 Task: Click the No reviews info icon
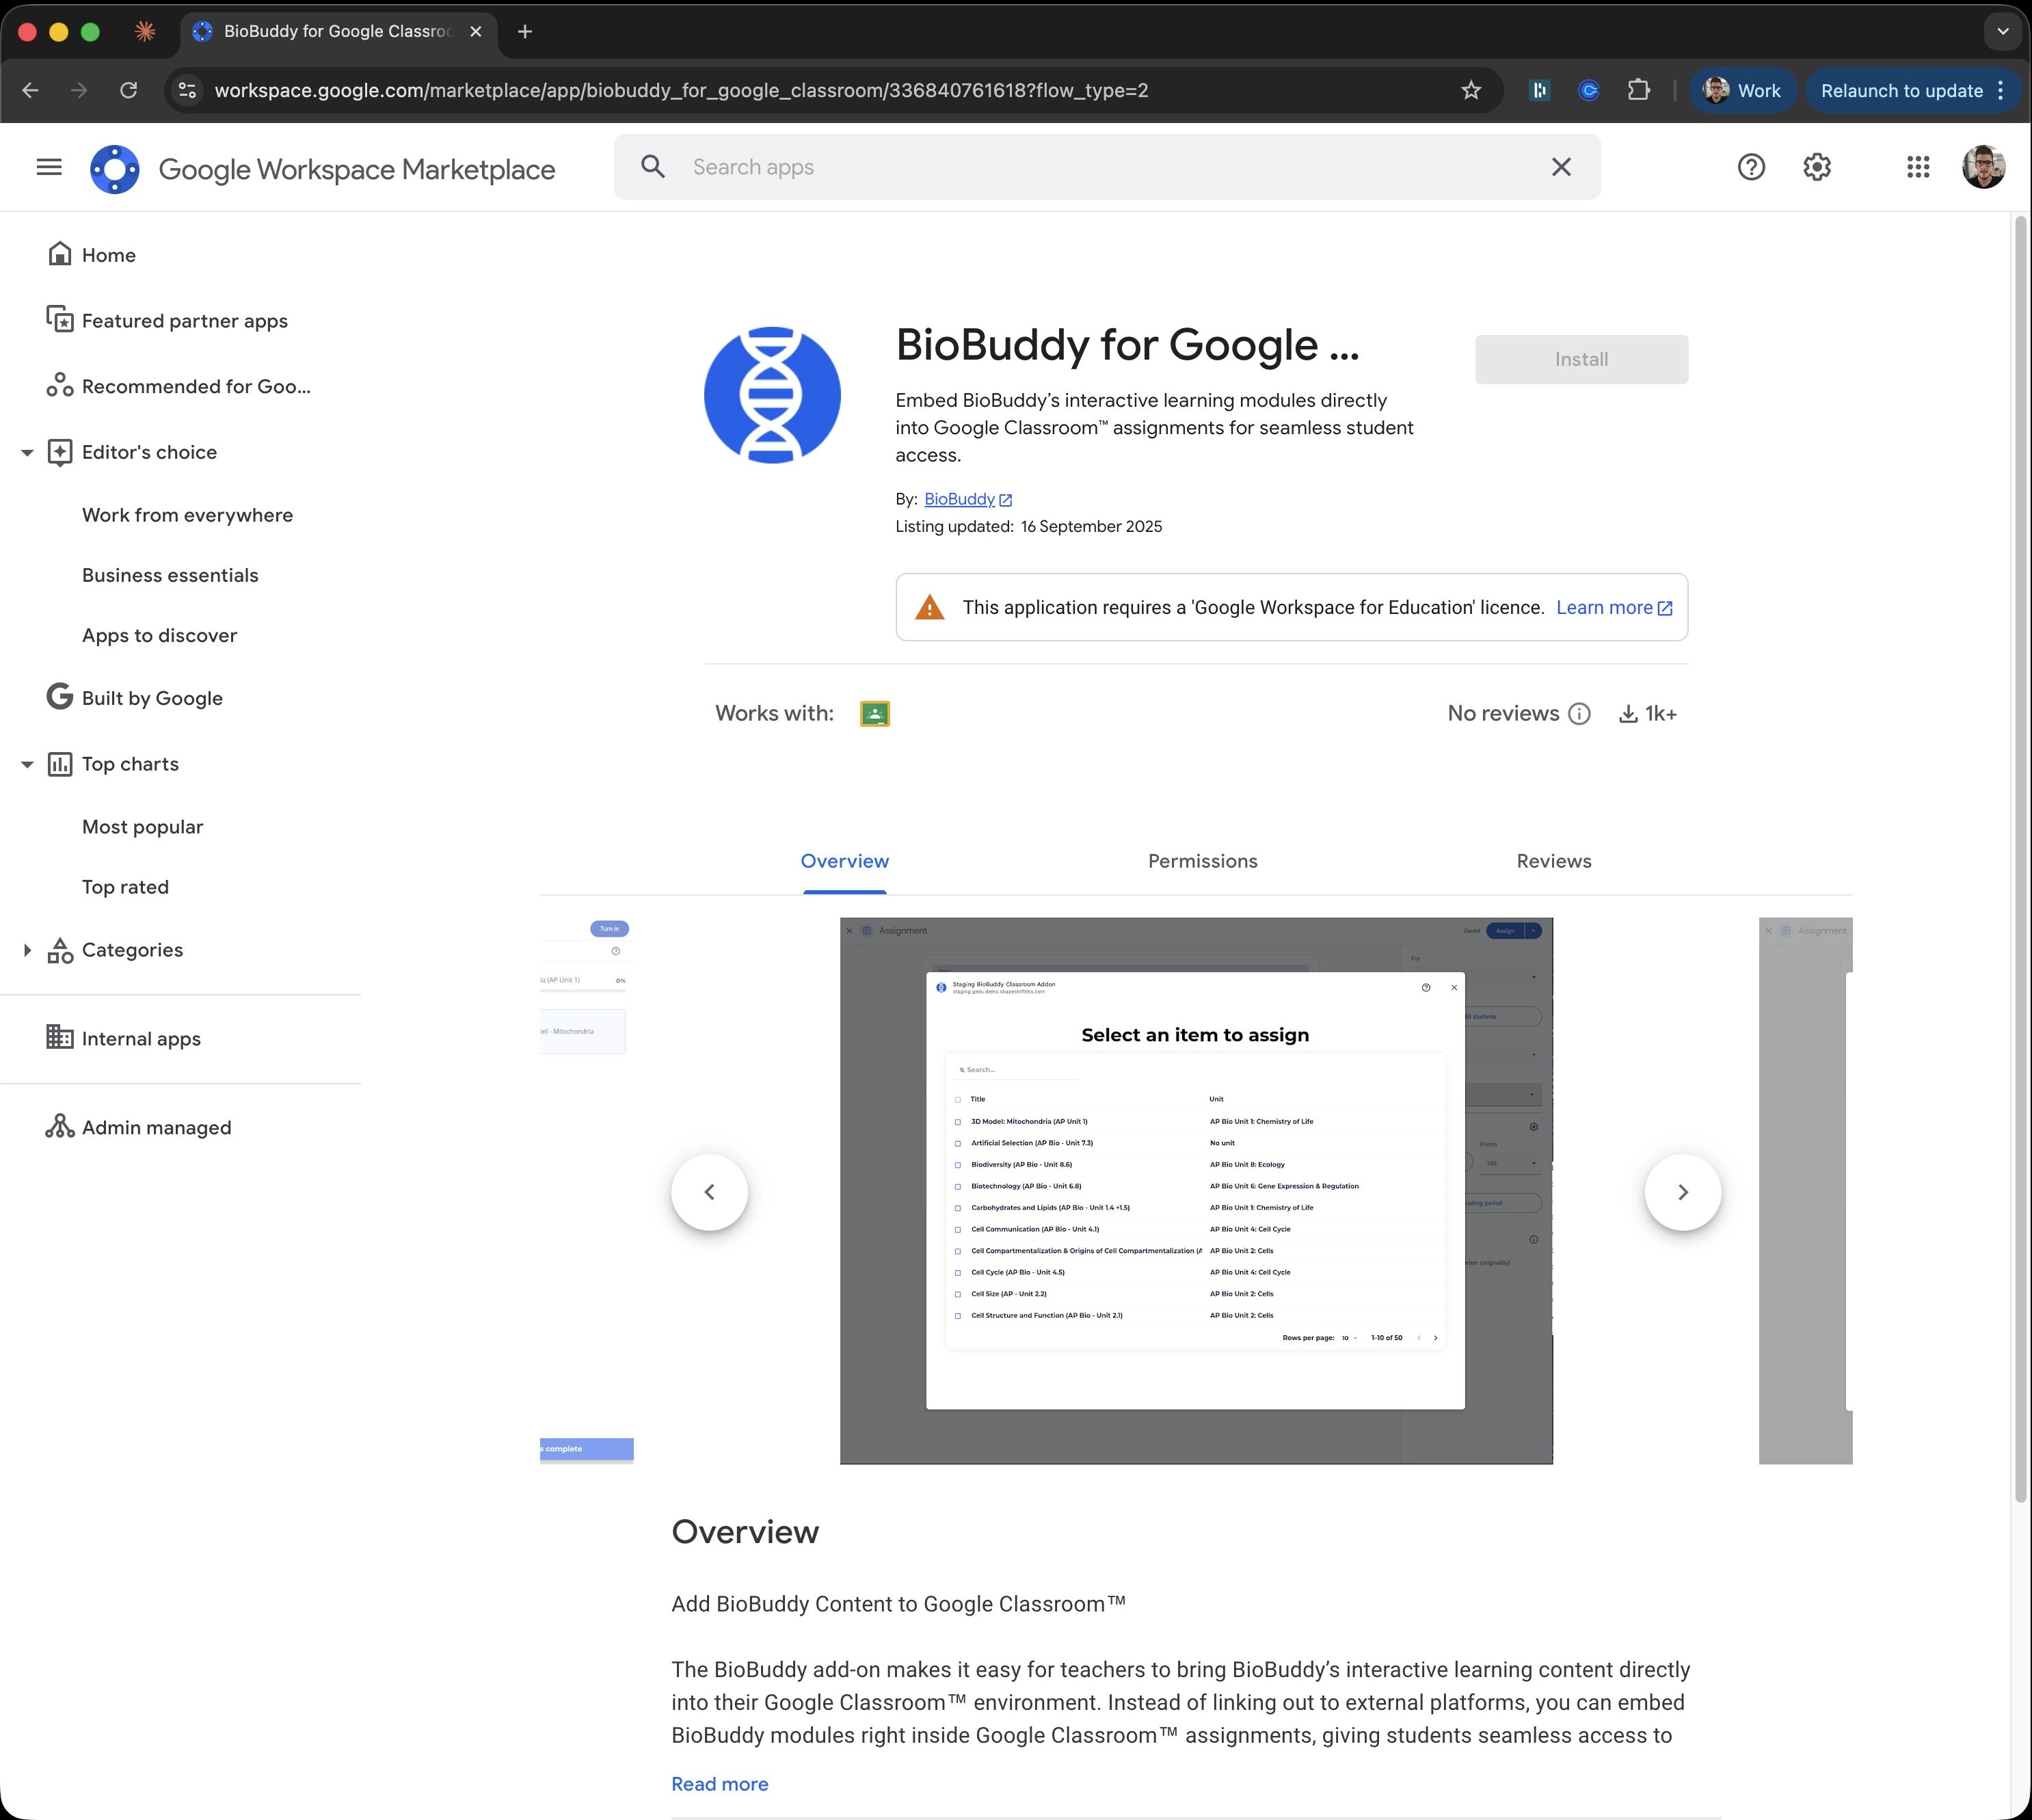[1579, 714]
